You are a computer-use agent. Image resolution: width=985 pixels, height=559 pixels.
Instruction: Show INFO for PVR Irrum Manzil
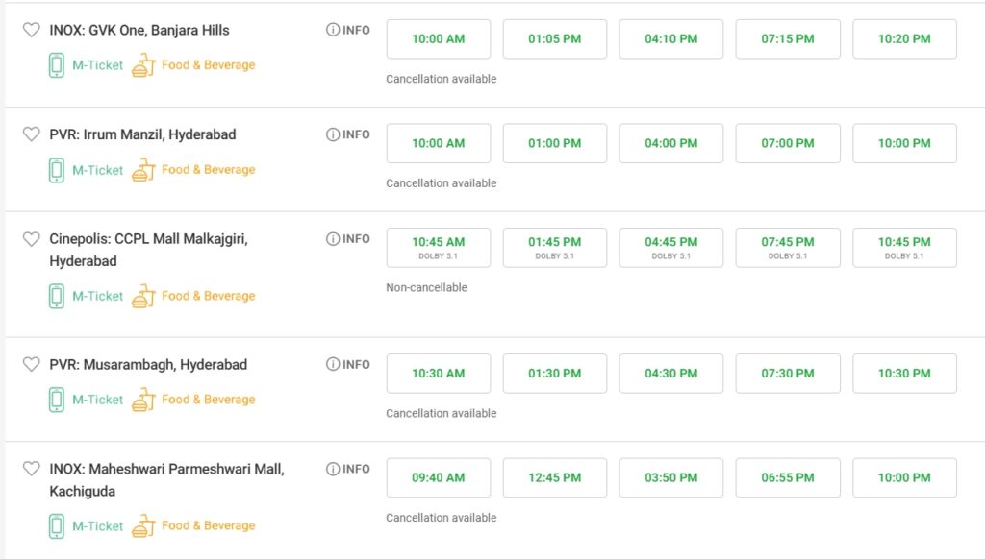[347, 134]
